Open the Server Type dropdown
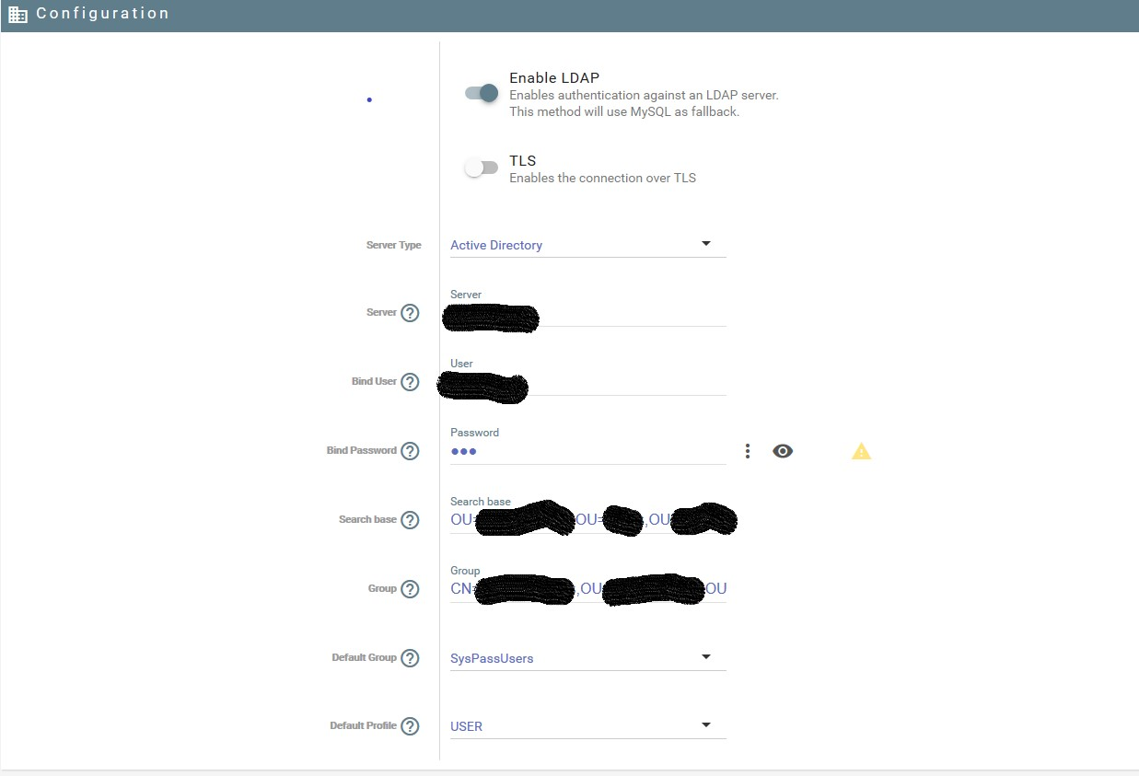Screen dimensions: 1139x776 (x=705, y=242)
